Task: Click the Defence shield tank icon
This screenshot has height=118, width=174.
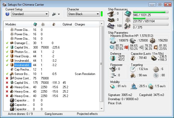Action: 113,58
